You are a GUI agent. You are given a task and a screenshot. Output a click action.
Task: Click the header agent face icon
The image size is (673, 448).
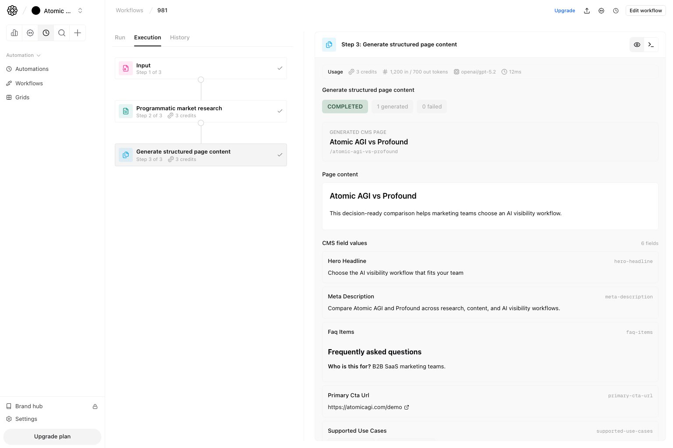point(601,10)
